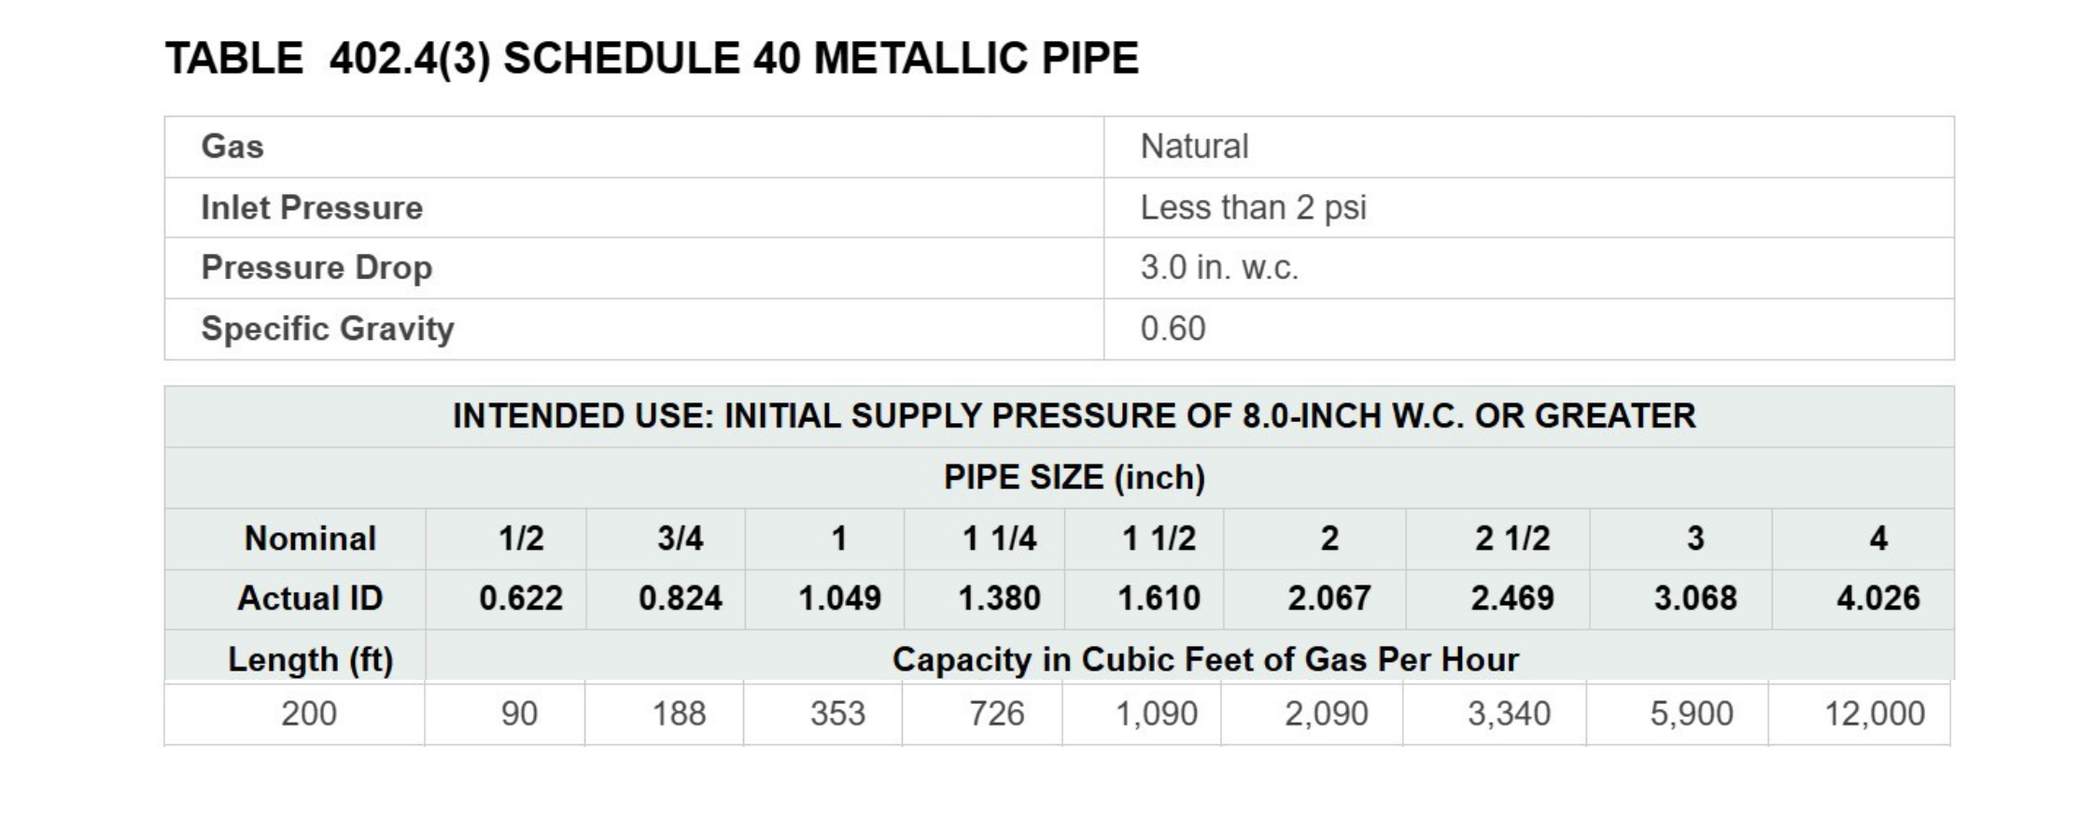This screenshot has width=2080, height=817.
Task: Select the 2 1/2 nominal size column header
Action: pos(1512,539)
